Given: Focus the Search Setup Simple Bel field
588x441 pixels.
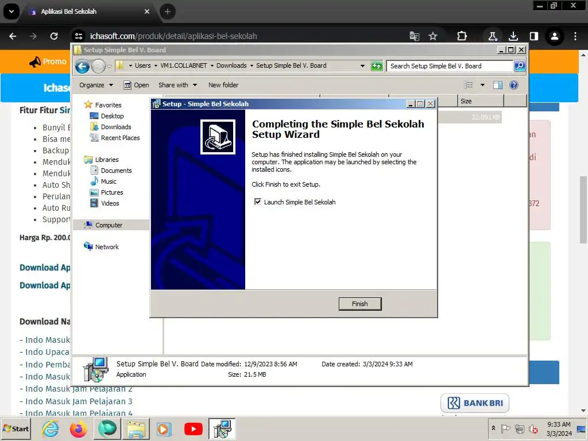Looking at the screenshot, I should click(x=450, y=66).
